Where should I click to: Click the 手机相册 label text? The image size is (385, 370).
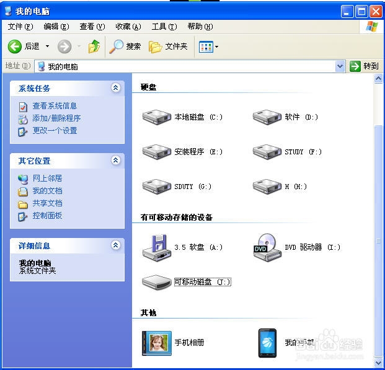189,343
